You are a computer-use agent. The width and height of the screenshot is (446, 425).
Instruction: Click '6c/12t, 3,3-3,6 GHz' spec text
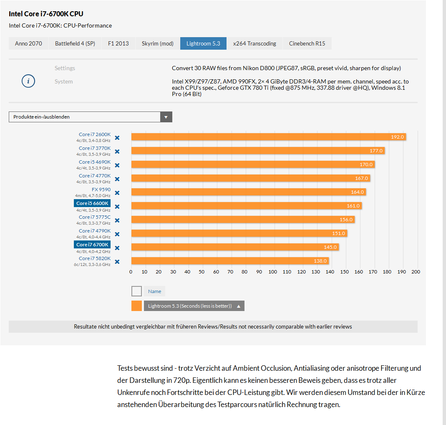(92, 264)
